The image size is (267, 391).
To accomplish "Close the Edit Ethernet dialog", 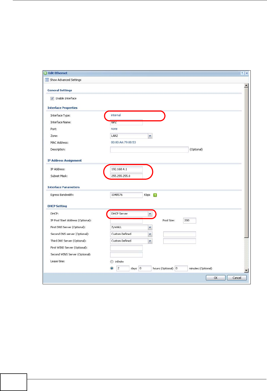I will pyautogui.click(x=247, y=73).
